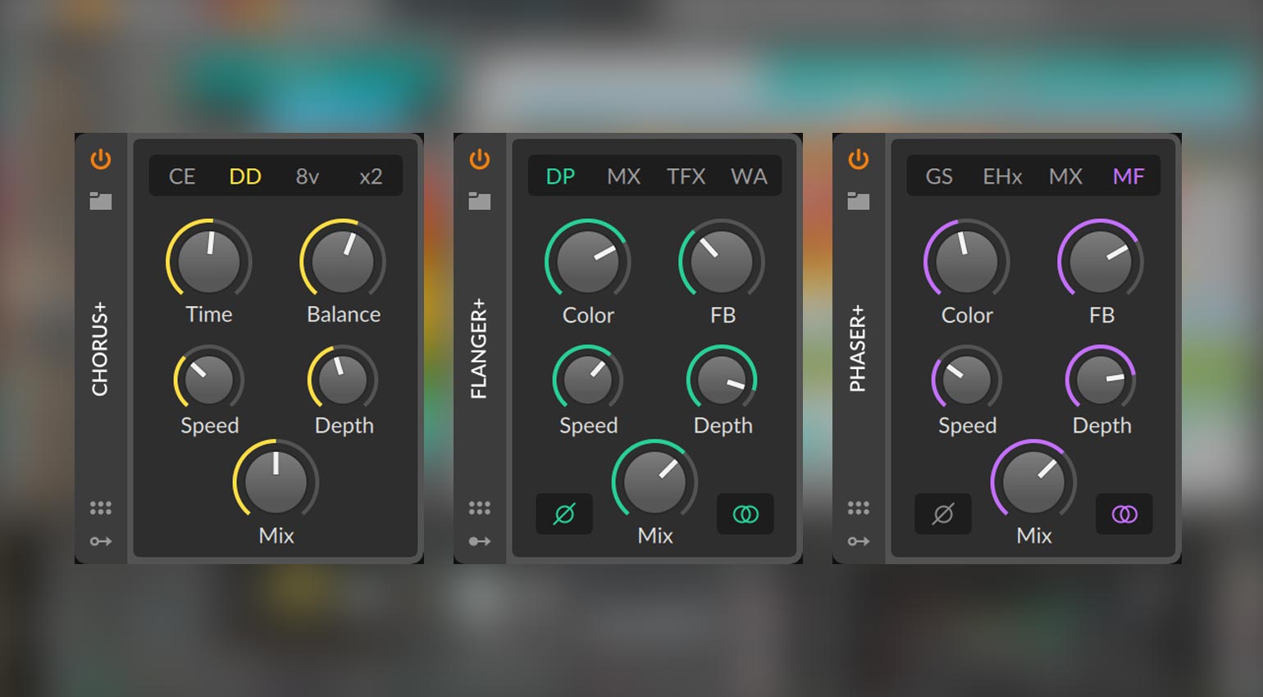Select the TFX mode in Flanger+

point(686,176)
